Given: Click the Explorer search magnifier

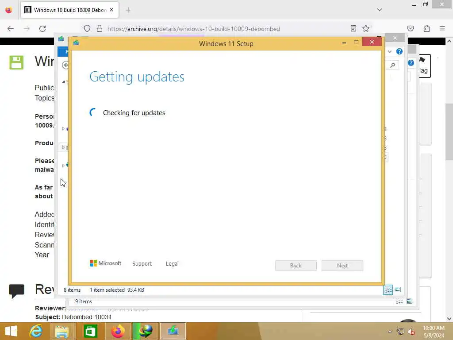Looking at the screenshot, I should pyautogui.click(x=393, y=65).
